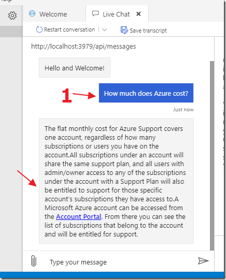This screenshot has width=226, height=280.
Task: Click the localhost:3979 endpoint URL text
Action: (83, 47)
